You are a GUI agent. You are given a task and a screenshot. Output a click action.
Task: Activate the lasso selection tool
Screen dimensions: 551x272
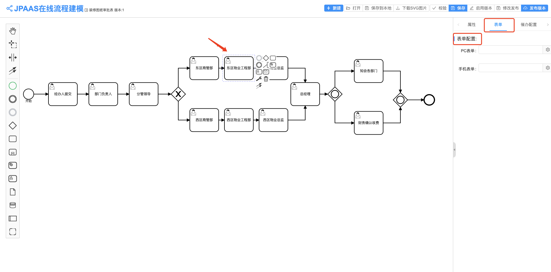coord(13,44)
